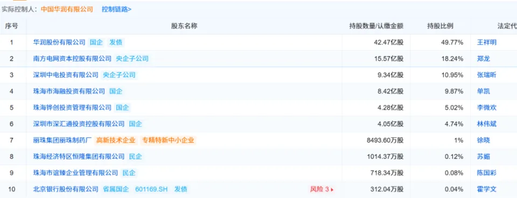Click 国企 tag beside 珠海铧创投资管理
517x198 pixels.
coord(122,108)
